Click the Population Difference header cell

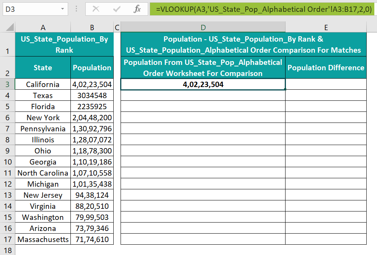tap(326, 68)
